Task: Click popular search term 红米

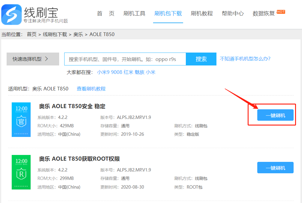Action: coord(128,72)
